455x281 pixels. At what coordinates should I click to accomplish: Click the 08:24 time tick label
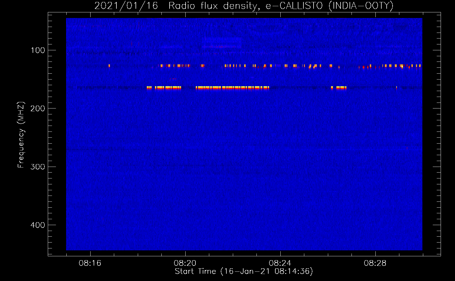[280, 263]
